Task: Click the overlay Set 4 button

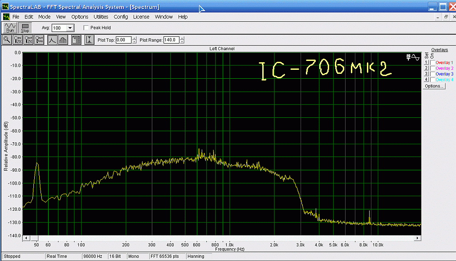Action: pos(426,80)
